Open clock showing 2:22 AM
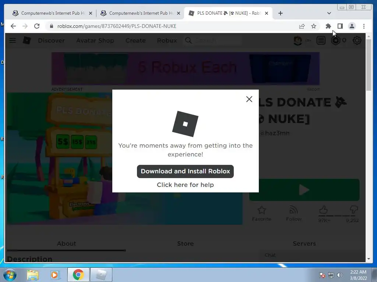The width and height of the screenshot is (377, 282). 358,275
